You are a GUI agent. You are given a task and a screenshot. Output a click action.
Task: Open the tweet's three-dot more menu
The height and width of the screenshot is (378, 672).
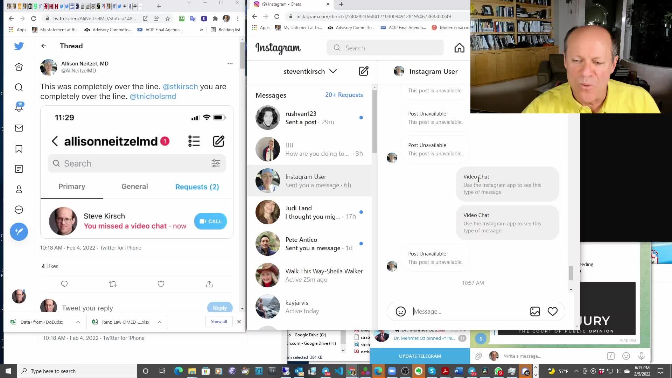pyautogui.click(x=230, y=64)
